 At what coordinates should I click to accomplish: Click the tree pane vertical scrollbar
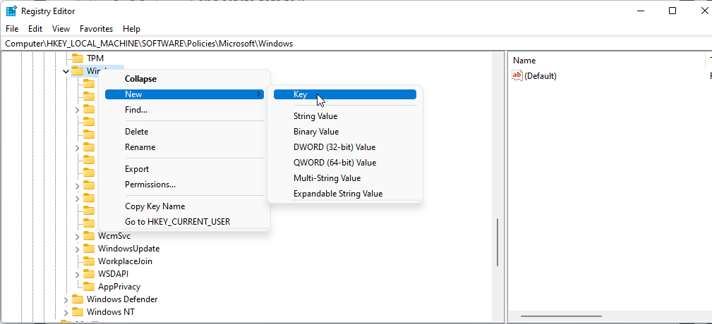click(x=497, y=247)
